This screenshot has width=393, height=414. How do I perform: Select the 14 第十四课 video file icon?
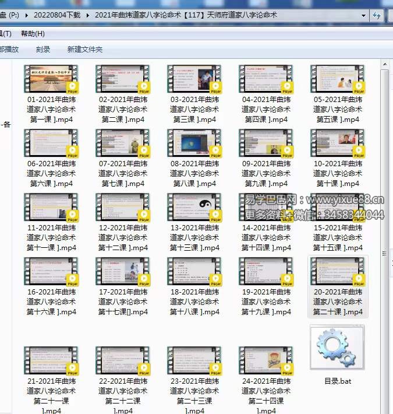tap(266, 207)
